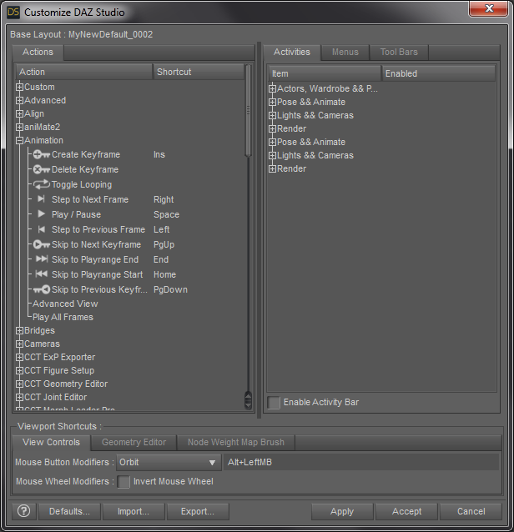Select the Advanced View action row

(65, 304)
